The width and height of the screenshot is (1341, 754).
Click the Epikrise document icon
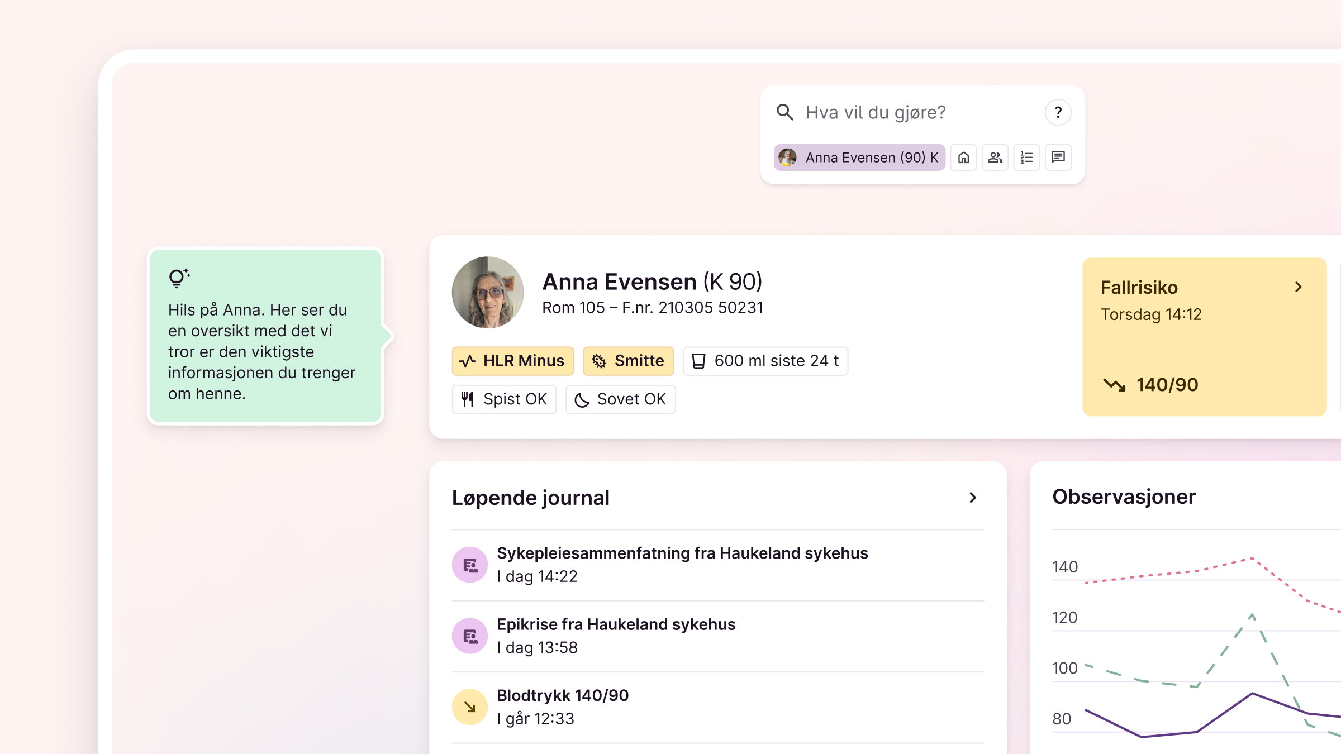point(470,636)
